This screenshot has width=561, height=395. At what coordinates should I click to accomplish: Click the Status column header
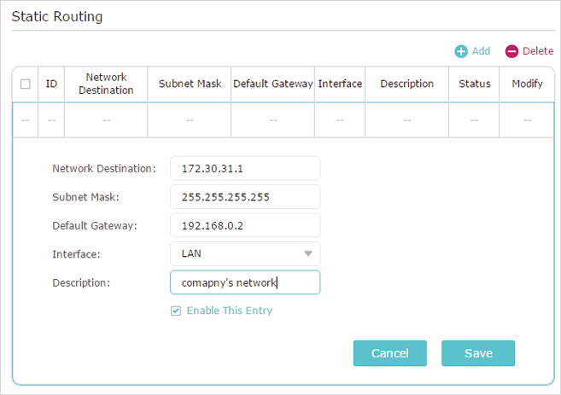[475, 84]
